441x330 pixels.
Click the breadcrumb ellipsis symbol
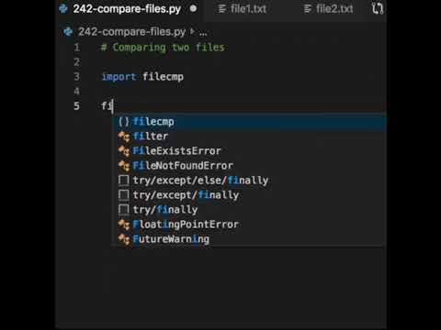click(x=203, y=32)
